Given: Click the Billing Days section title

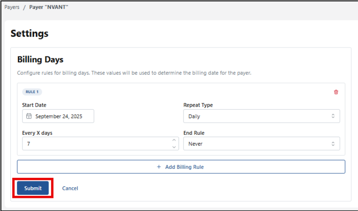Looking at the screenshot, I should click(40, 60).
